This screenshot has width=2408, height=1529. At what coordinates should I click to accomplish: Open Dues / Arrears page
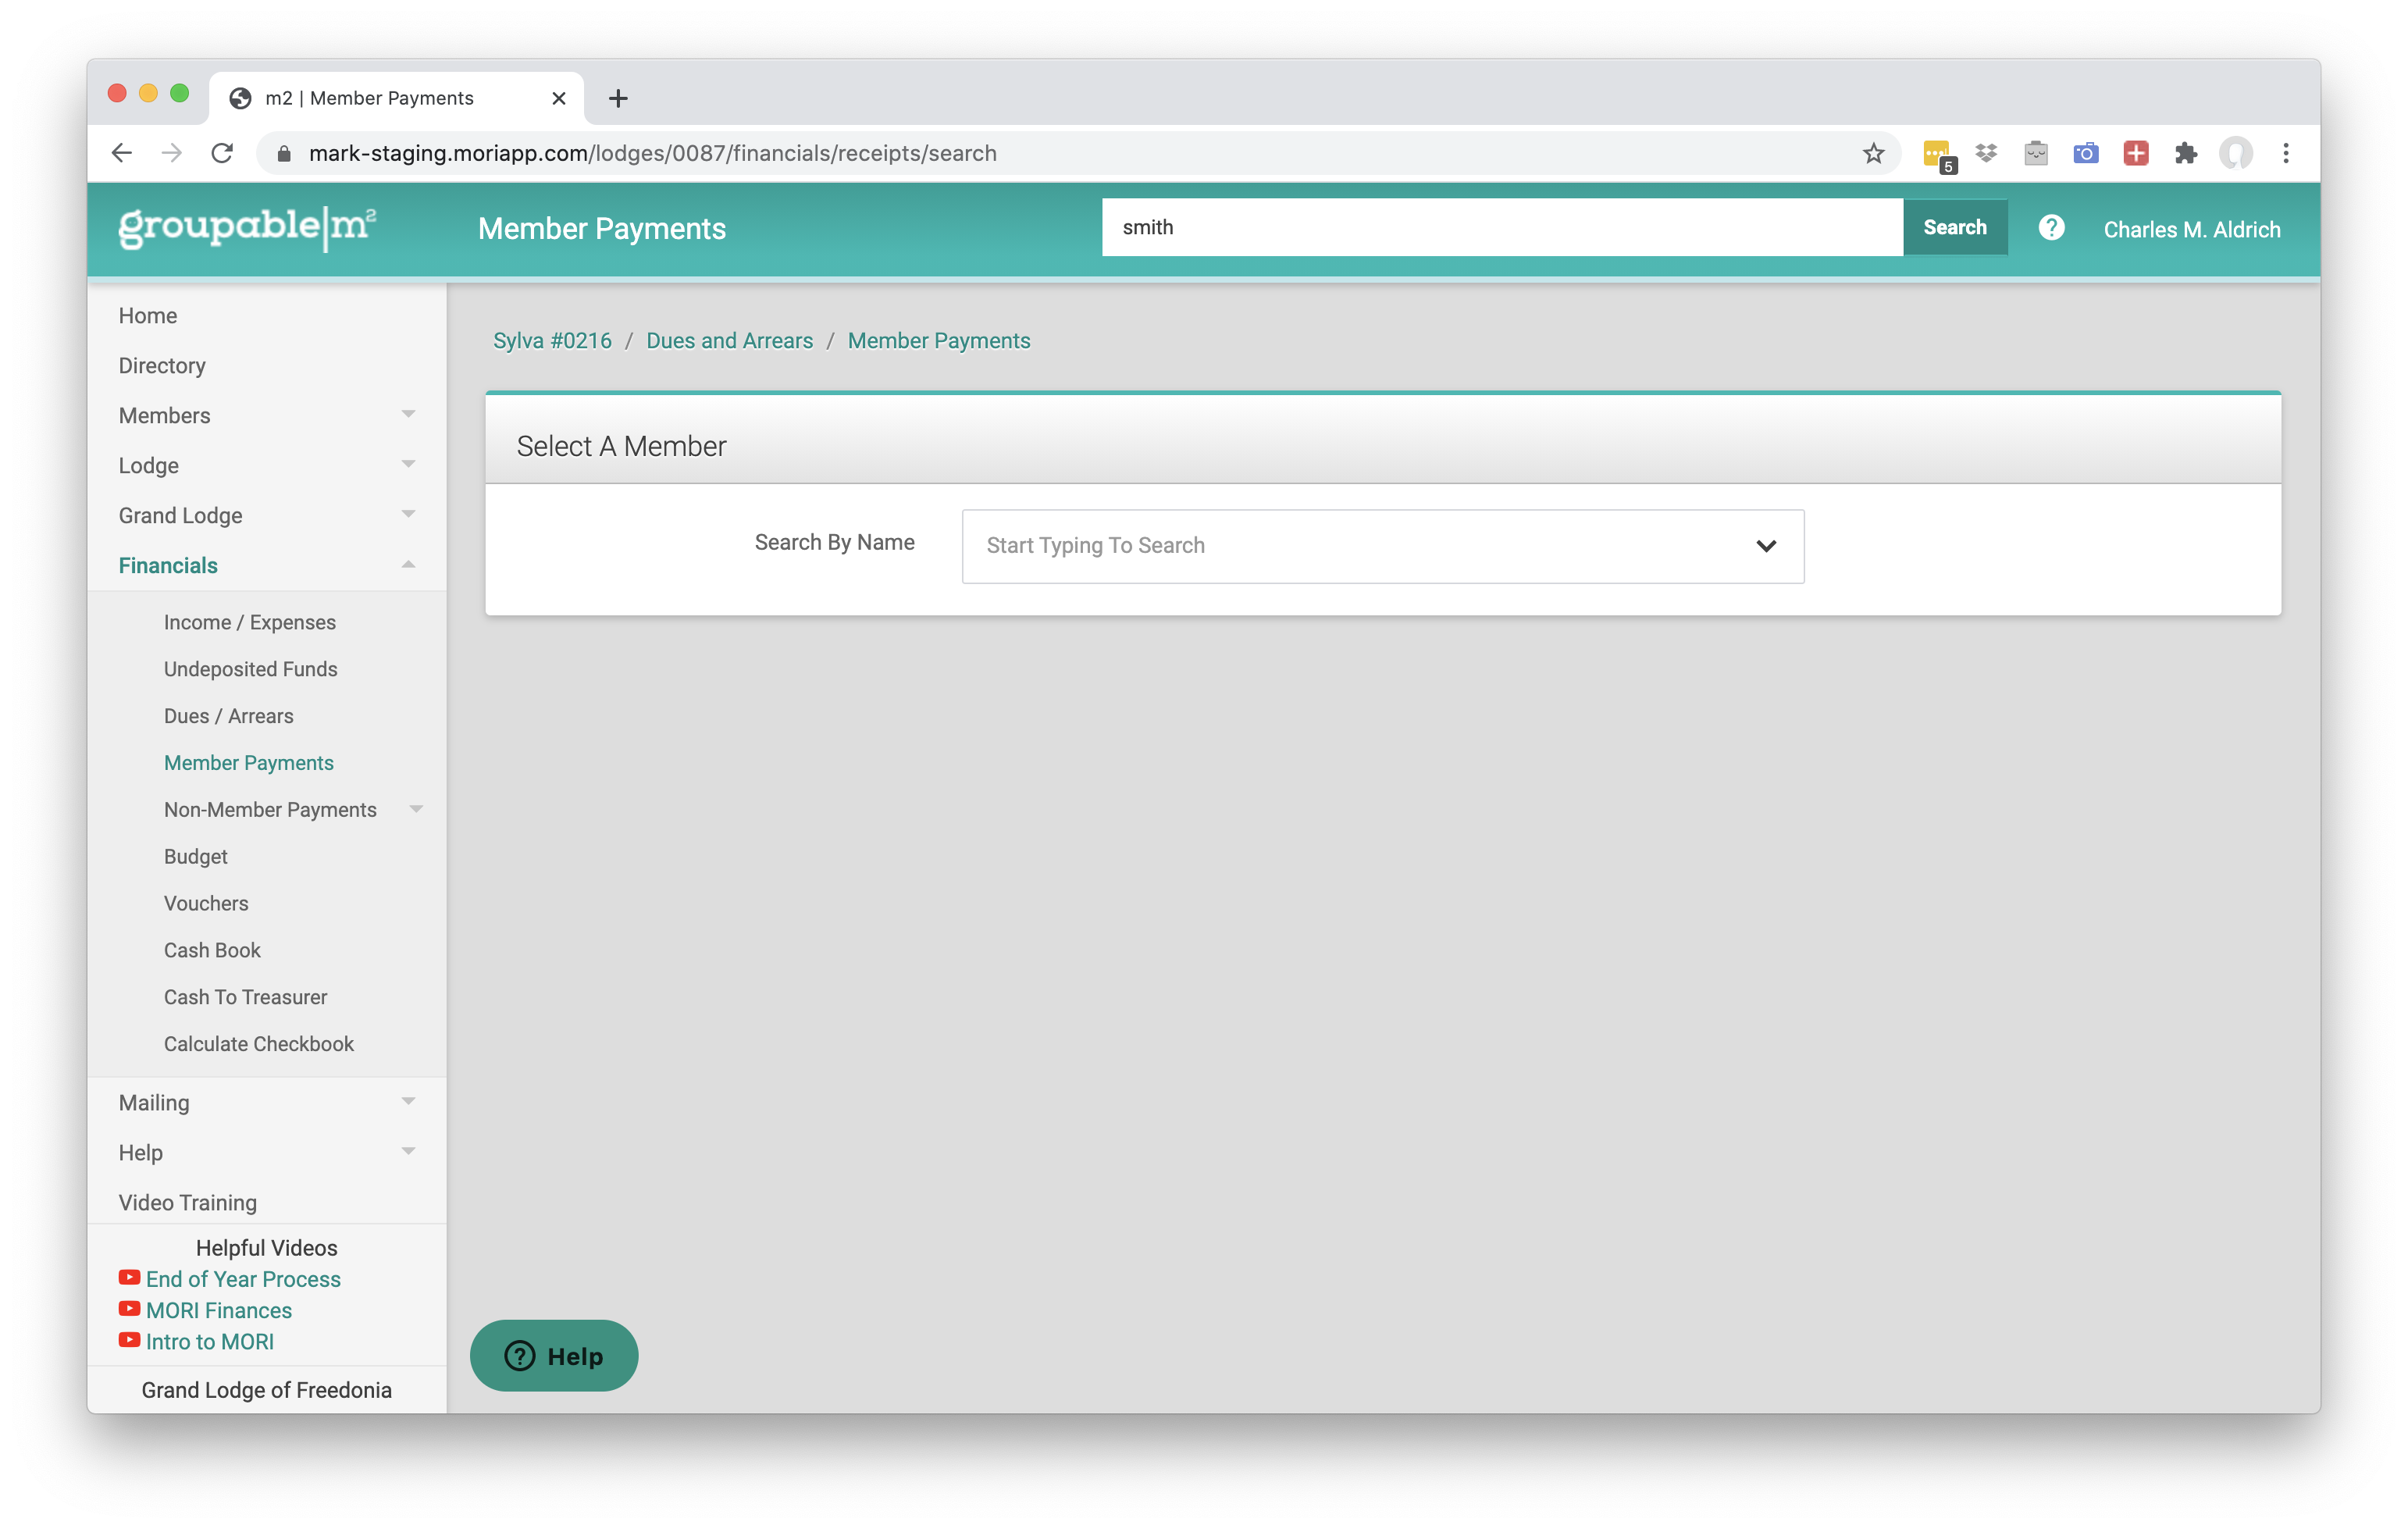(229, 716)
